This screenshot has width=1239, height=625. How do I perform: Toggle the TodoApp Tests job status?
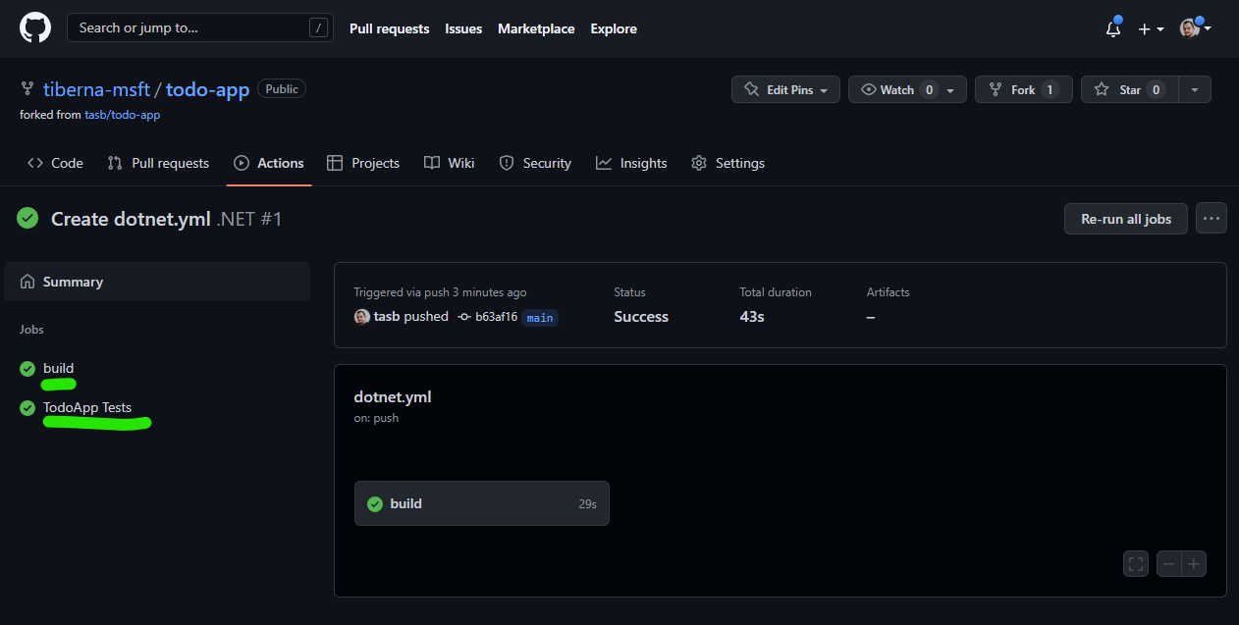click(x=27, y=408)
